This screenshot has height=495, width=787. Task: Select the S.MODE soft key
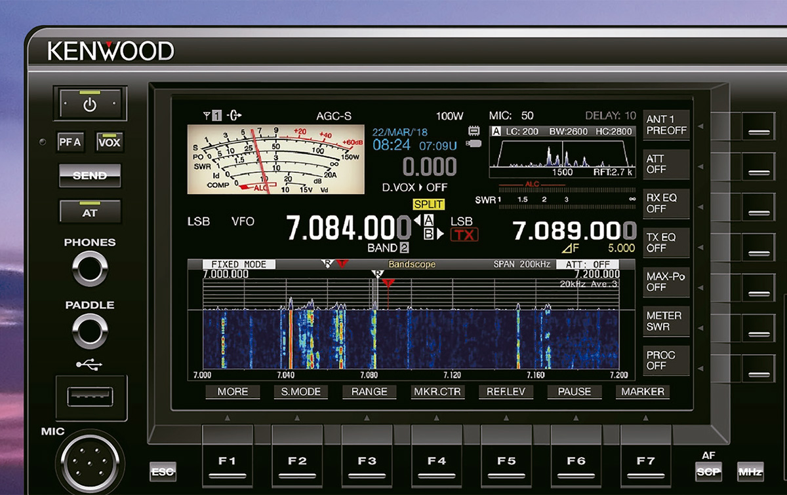click(301, 392)
